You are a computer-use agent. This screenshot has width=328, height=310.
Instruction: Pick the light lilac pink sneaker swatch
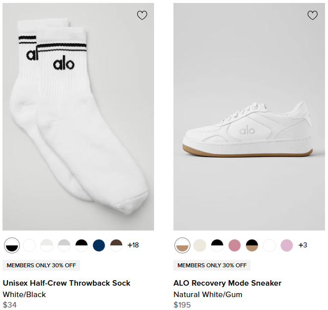pos(287,245)
